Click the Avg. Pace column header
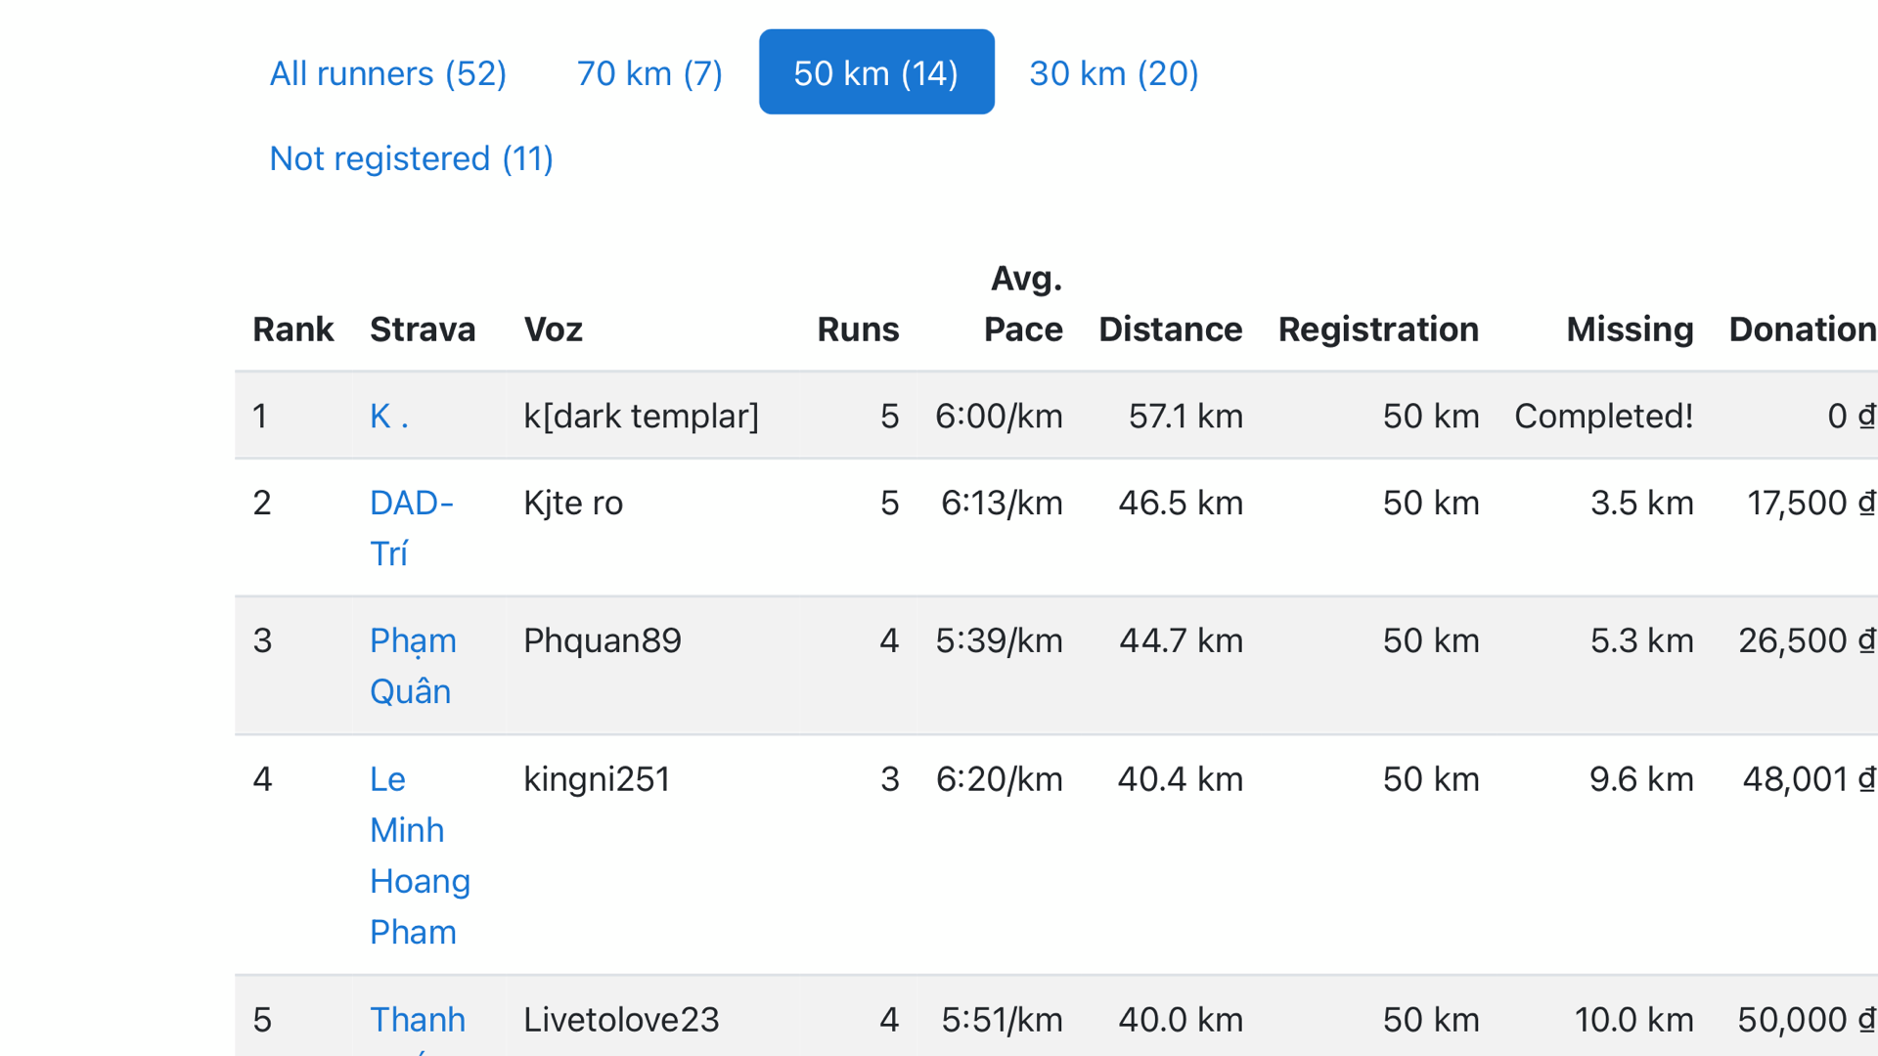1878x1056 pixels. pos(1023,304)
